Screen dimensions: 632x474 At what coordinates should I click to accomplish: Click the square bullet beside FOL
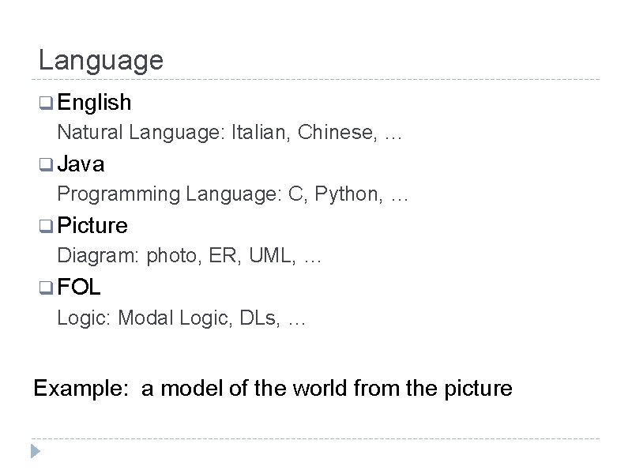coord(46,288)
